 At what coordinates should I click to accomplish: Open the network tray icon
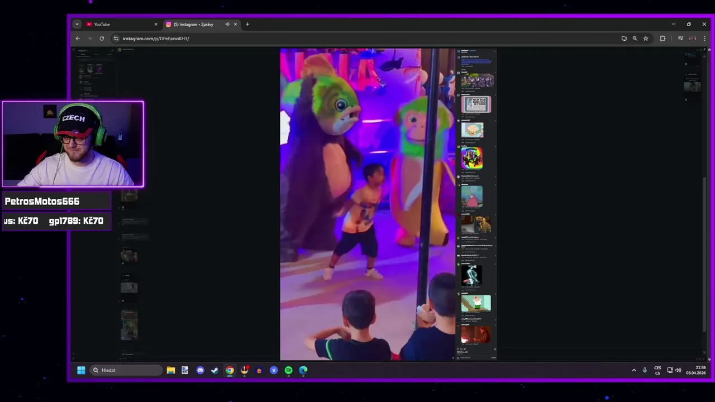point(670,370)
